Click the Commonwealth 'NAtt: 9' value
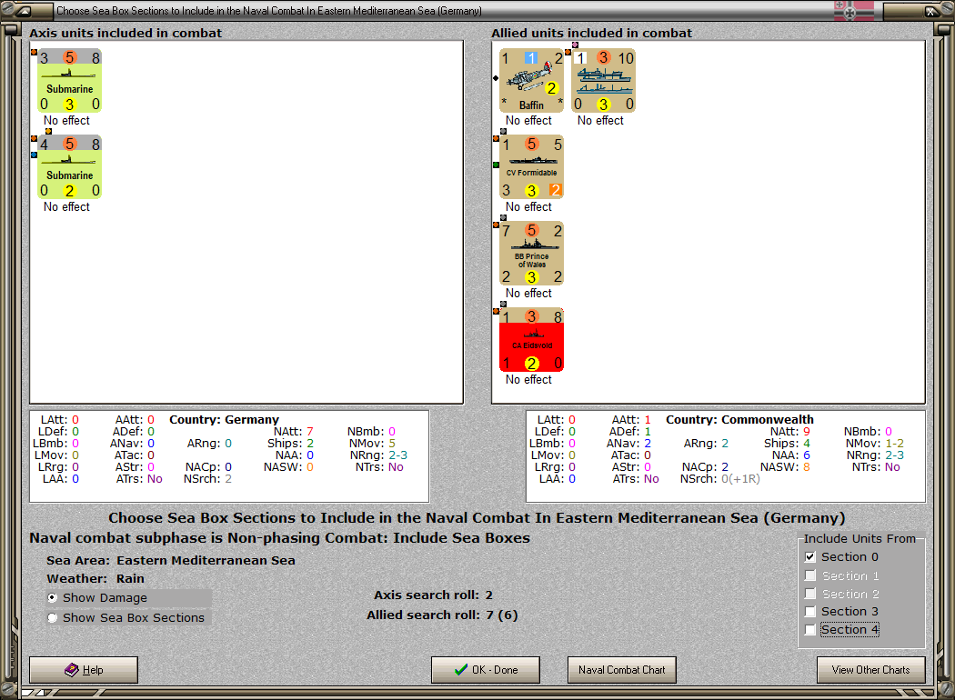This screenshot has width=955, height=700. pos(790,431)
